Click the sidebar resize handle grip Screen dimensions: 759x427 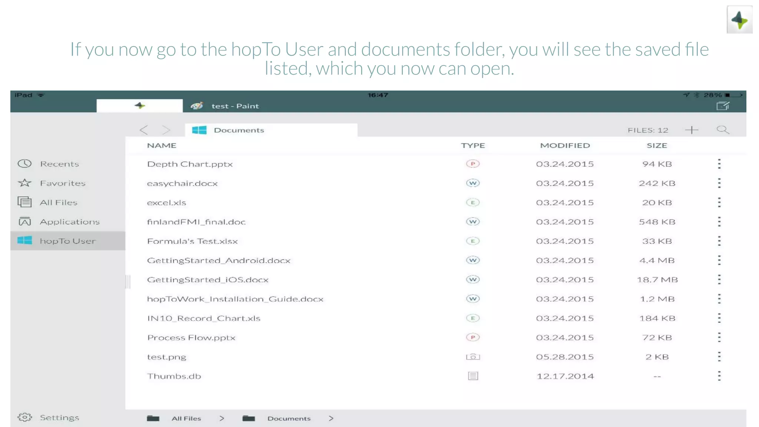[128, 282]
